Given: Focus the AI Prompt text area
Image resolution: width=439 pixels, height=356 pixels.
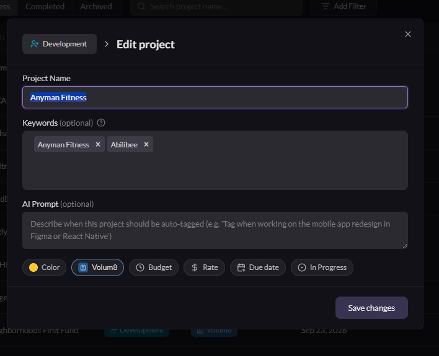Looking at the screenshot, I should (x=215, y=230).
